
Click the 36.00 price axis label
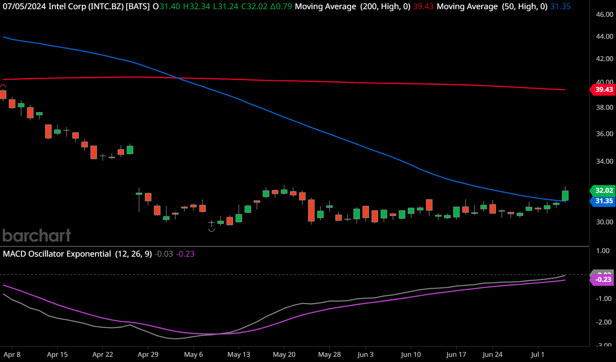pyautogui.click(x=604, y=134)
